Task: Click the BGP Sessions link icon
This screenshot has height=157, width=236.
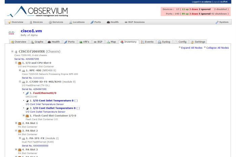Action: pos(126,22)
